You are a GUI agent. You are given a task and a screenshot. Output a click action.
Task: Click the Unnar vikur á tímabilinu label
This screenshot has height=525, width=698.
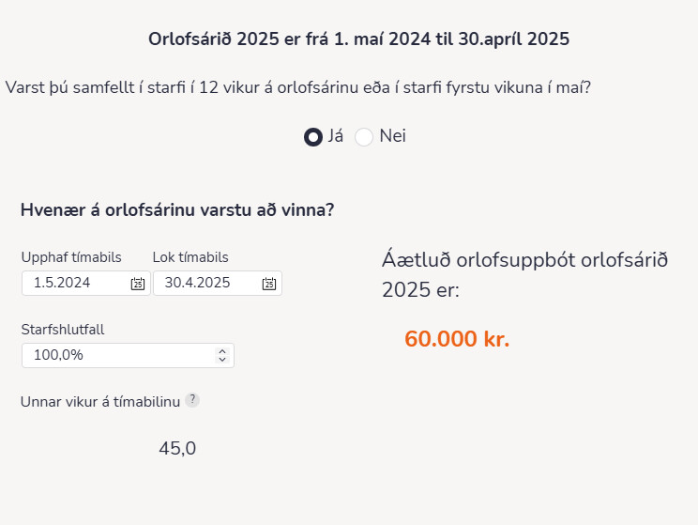[x=99, y=401]
